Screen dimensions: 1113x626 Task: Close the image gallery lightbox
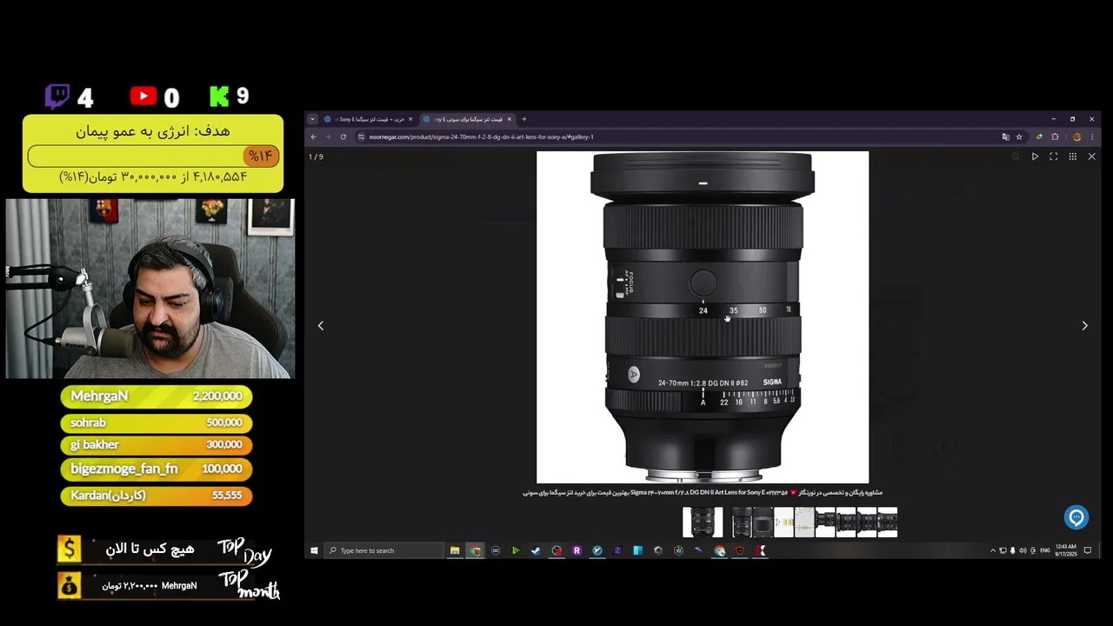tap(1092, 156)
